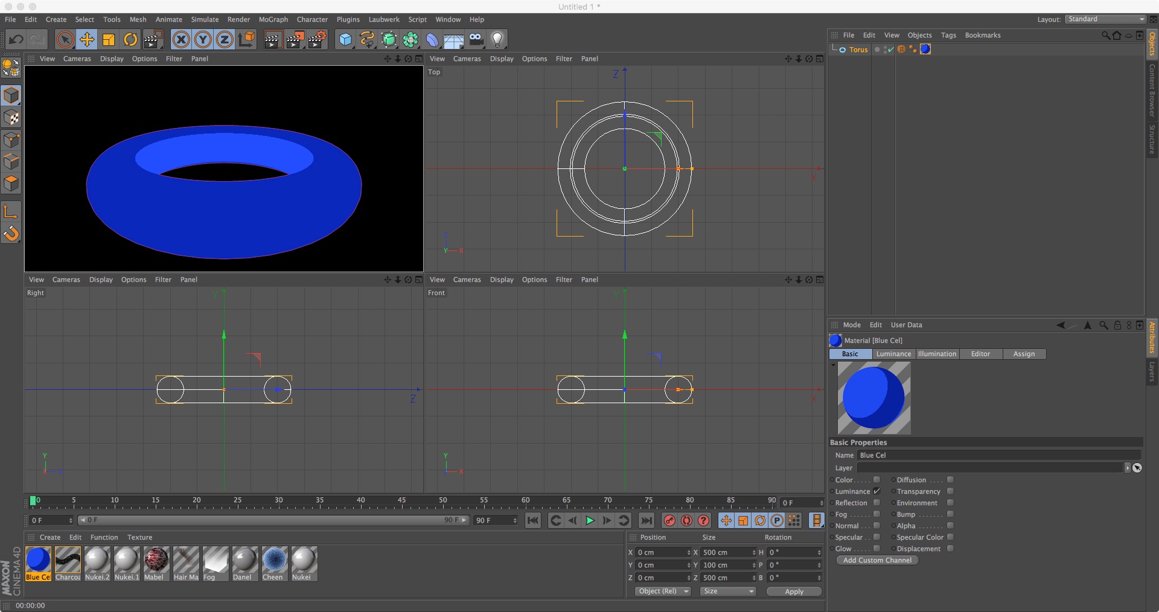
Task: Click the Apply button
Action: [x=794, y=591]
